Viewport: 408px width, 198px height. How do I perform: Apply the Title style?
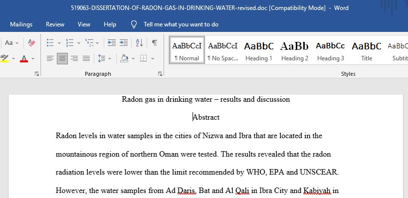[x=367, y=50]
